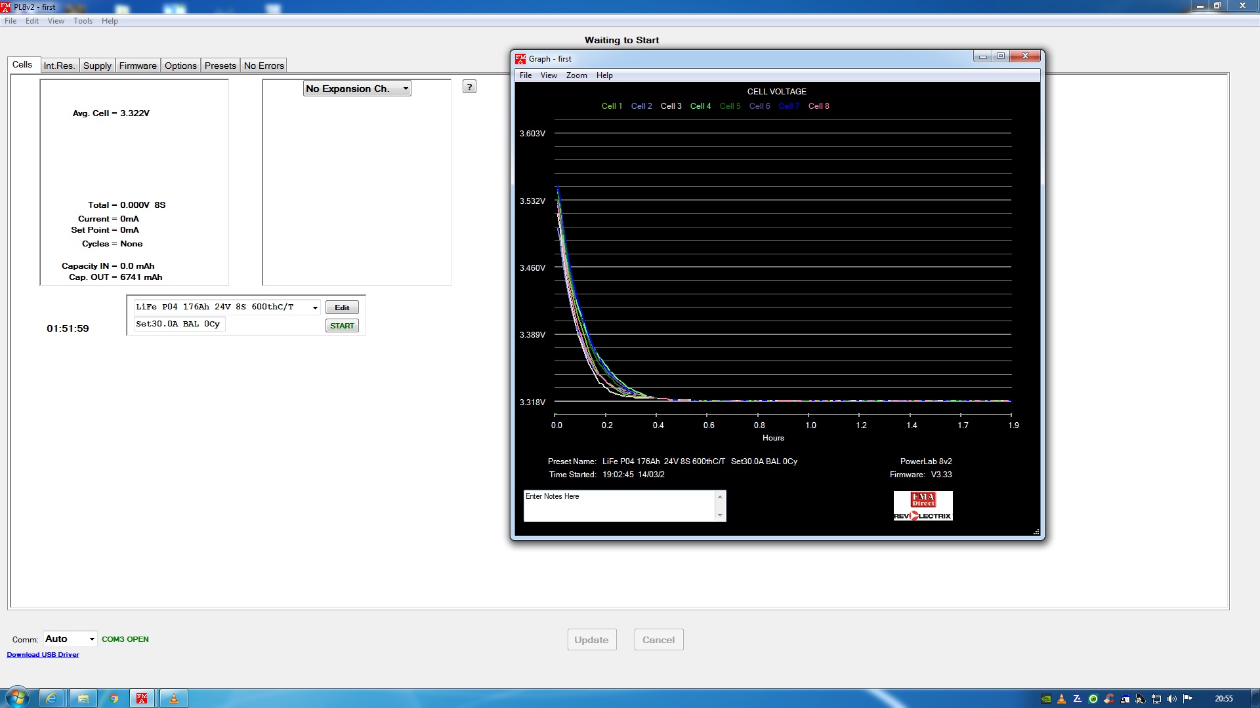
Task: Click the NVIDIA tray icon
Action: coord(1046,699)
